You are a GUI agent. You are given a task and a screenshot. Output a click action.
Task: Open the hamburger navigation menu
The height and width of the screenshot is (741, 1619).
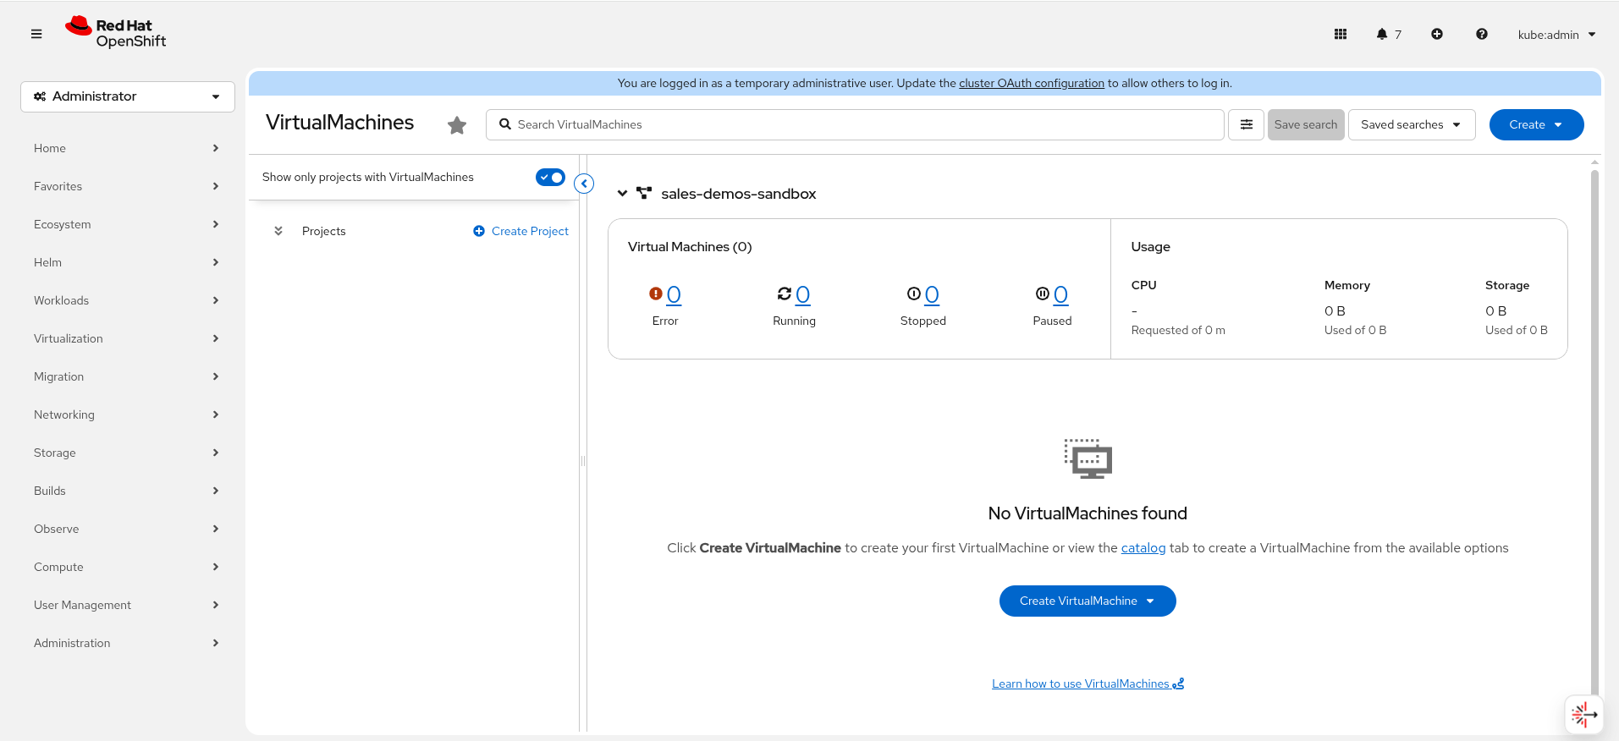pyautogui.click(x=36, y=34)
